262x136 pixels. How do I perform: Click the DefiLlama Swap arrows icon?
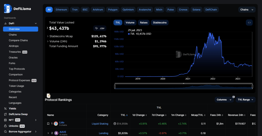tap(5, 114)
